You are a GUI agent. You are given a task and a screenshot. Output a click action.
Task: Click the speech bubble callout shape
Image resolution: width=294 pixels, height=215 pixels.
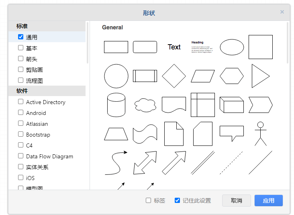(232, 133)
